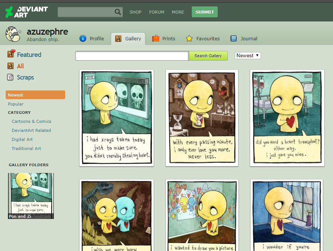Image resolution: width=333 pixels, height=251 pixels.
Task: Click the All gallery picture icon
Action: pyautogui.click(x=11, y=66)
